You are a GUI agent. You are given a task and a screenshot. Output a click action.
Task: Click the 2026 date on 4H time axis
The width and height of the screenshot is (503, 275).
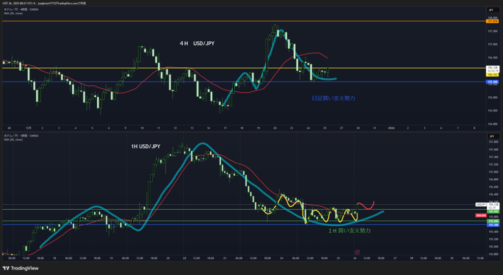tap(391, 128)
